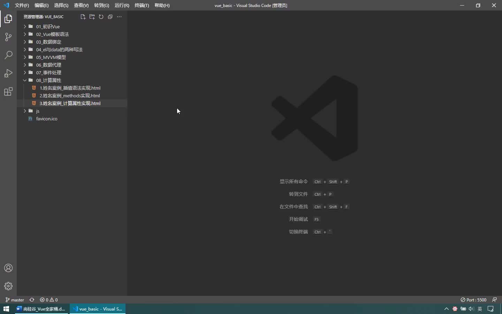This screenshot has width=502, height=314.
Task: Open the 运行(R) menu
Action: (122, 5)
